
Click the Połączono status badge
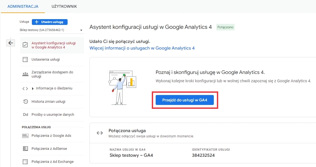225,27
